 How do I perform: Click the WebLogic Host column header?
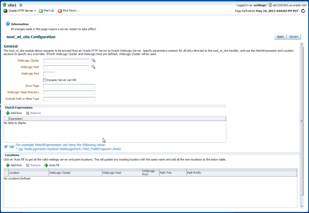122,173
